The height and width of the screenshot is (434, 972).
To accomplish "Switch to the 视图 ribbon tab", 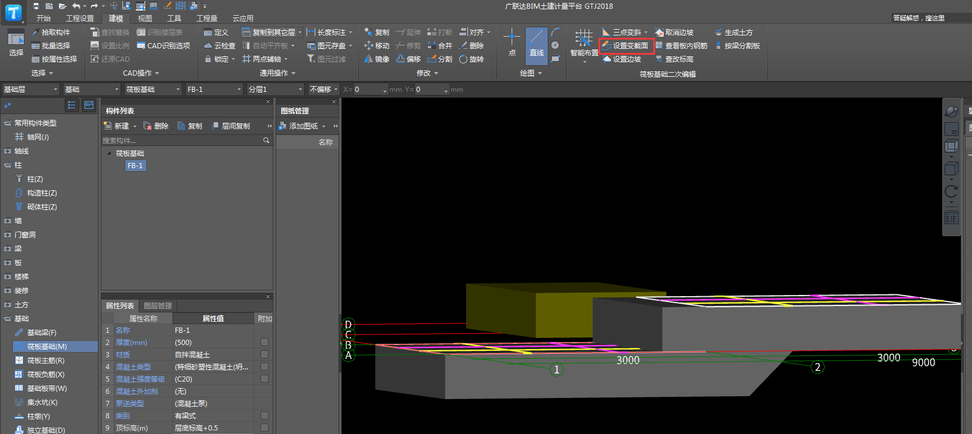I will (145, 19).
